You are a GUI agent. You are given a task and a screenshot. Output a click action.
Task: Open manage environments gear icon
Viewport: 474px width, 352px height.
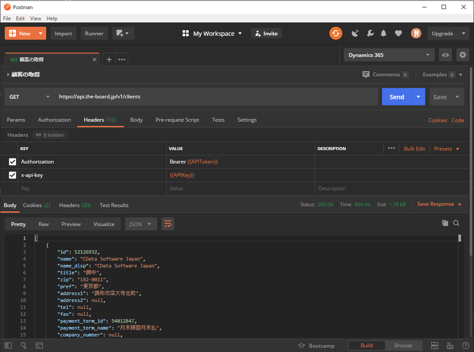tap(463, 55)
